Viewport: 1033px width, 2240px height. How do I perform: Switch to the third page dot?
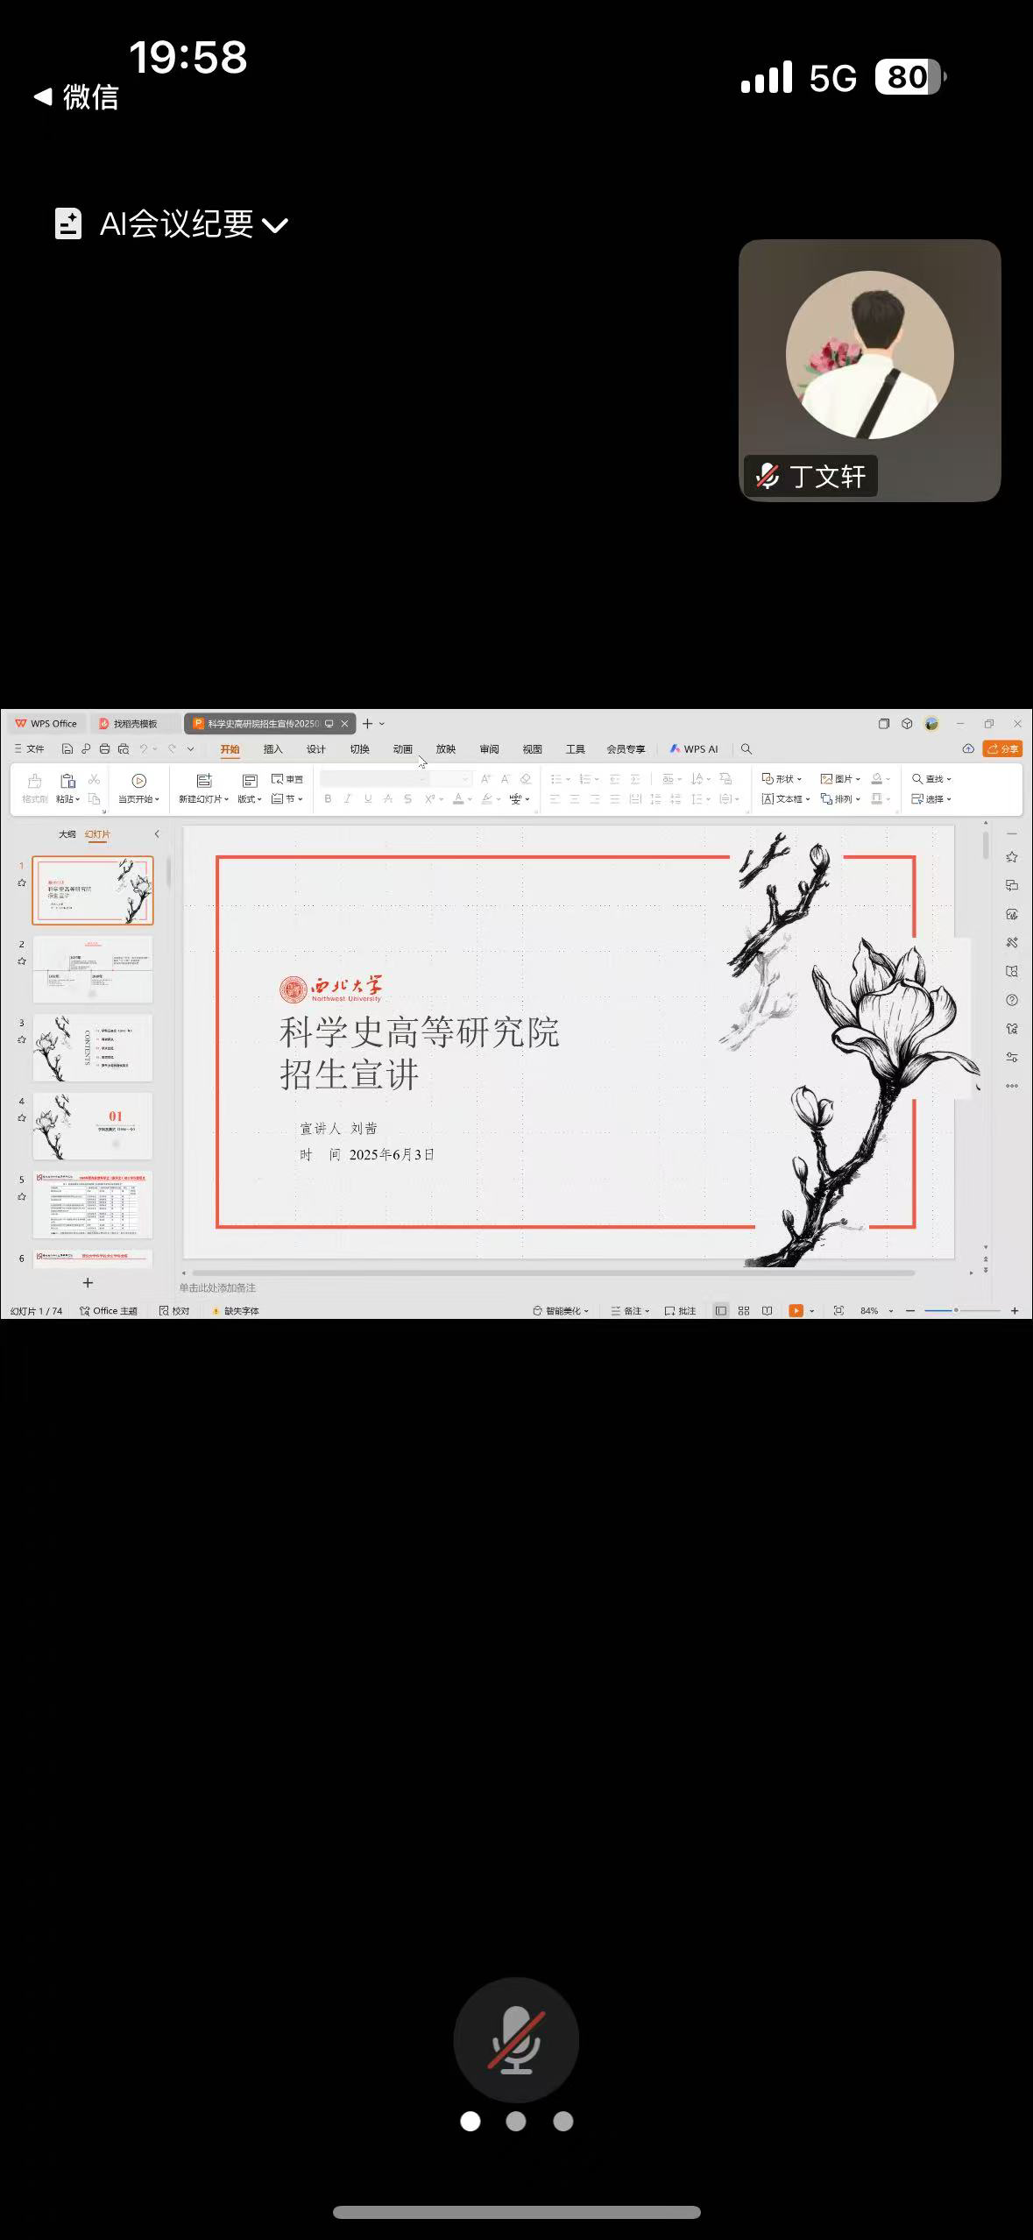click(563, 2121)
